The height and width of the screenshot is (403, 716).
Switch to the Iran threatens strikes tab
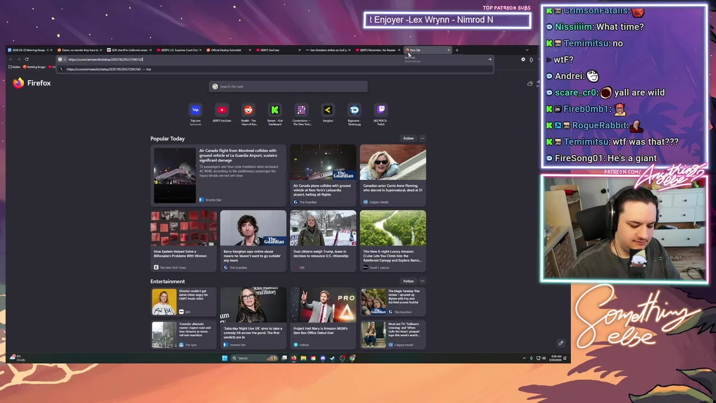[x=327, y=50]
